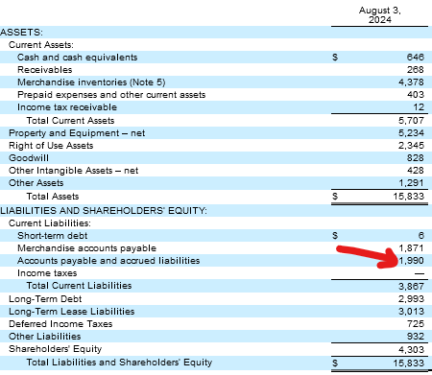432x375 pixels.
Task: Select the "Deferred Income Taxes" label
Action: coord(60,324)
